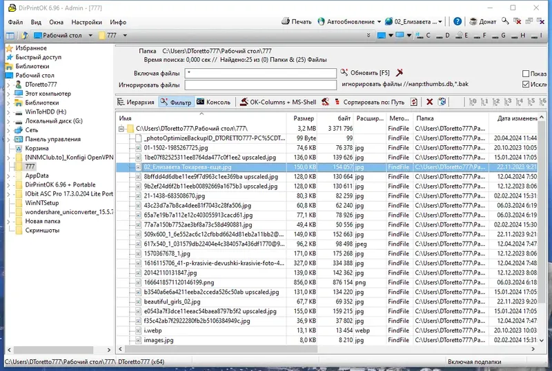
Task: Switch to the Консоль tab
Action: click(x=213, y=103)
